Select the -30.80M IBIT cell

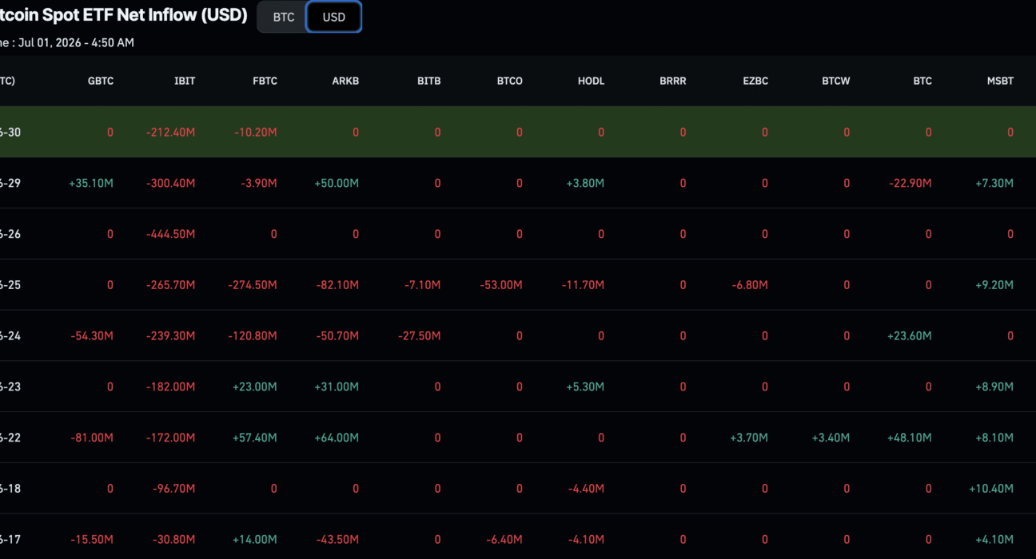[173, 540]
